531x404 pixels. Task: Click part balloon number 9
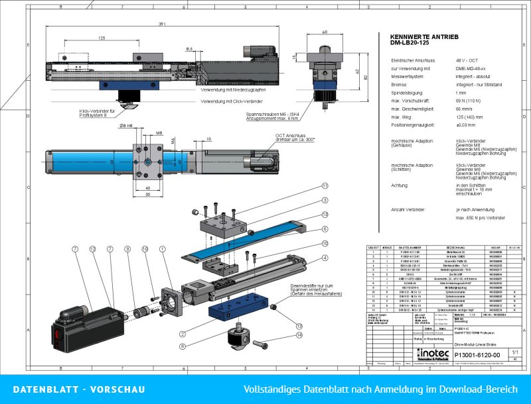[127, 249]
